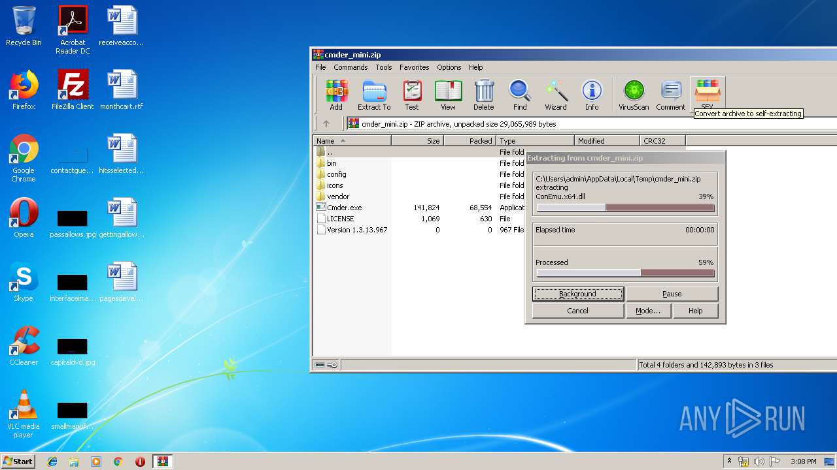Click the Processed total progress bar
837x470 pixels.
(x=625, y=273)
